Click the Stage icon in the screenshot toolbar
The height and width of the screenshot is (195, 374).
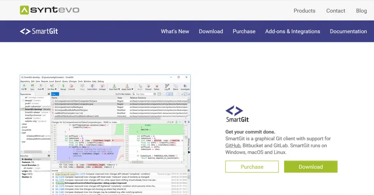pyautogui.click(x=82, y=87)
